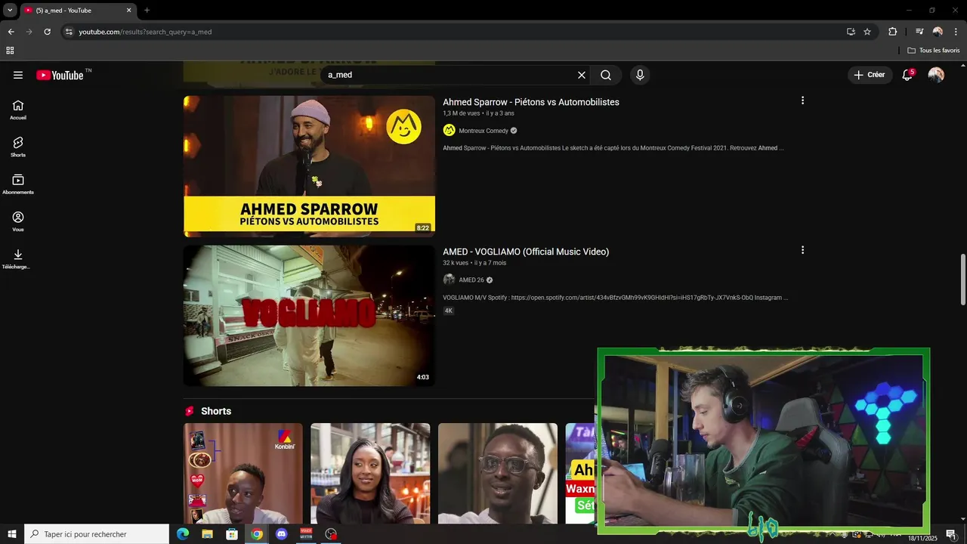Click the page vertical scrollbar thumb
The image size is (967, 544).
point(962,280)
